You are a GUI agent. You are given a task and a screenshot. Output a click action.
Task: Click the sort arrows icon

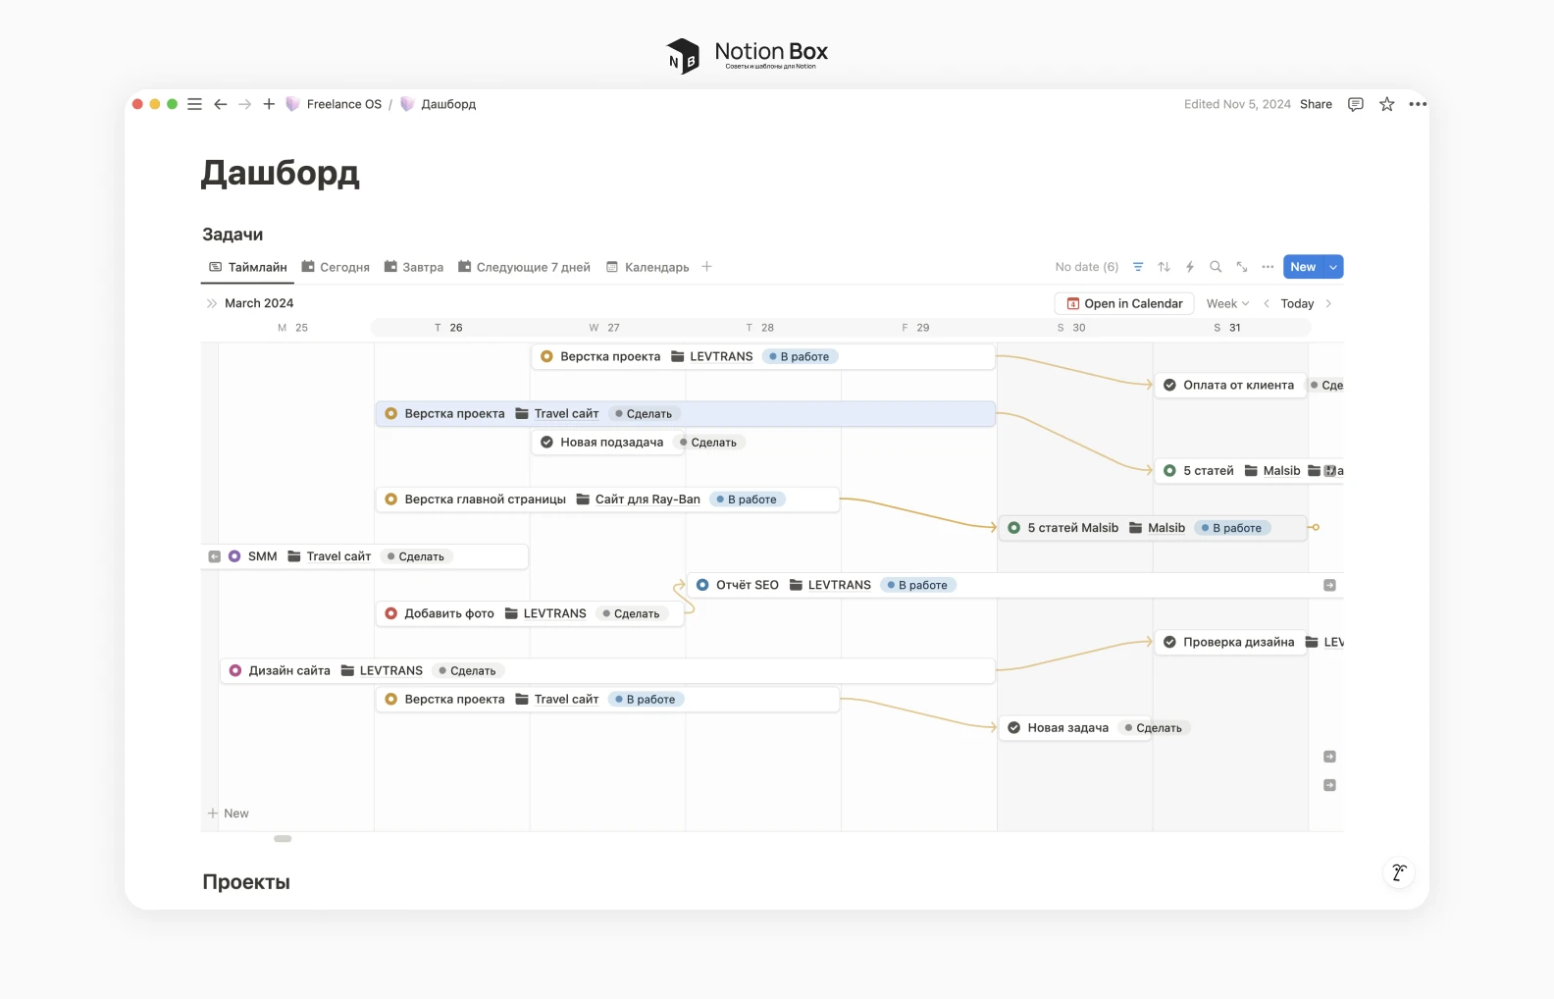tap(1164, 267)
